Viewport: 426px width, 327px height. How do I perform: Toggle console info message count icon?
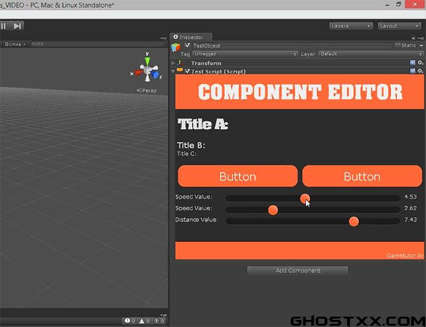[130, 321]
